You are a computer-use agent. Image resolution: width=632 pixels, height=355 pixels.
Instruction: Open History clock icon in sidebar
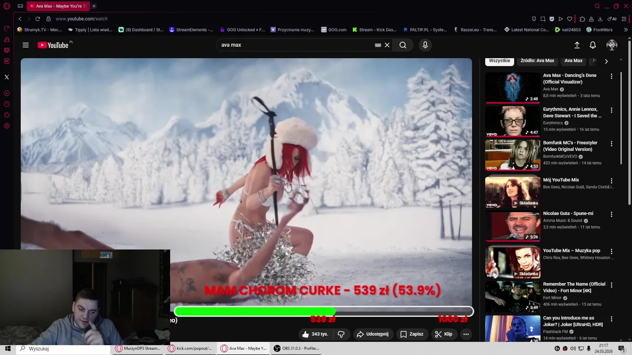(7, 104)
